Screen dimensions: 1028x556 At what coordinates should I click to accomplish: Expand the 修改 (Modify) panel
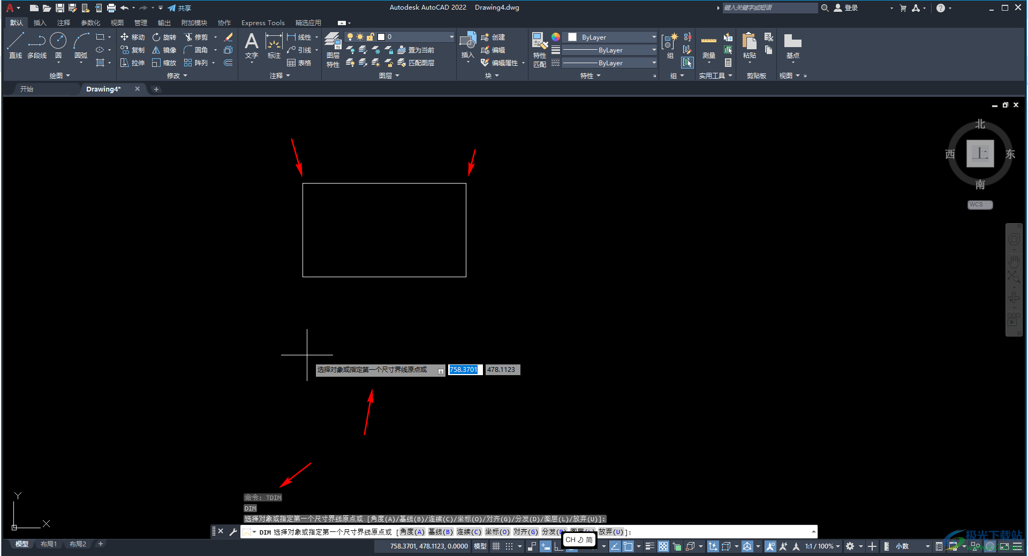click(177, 75)
